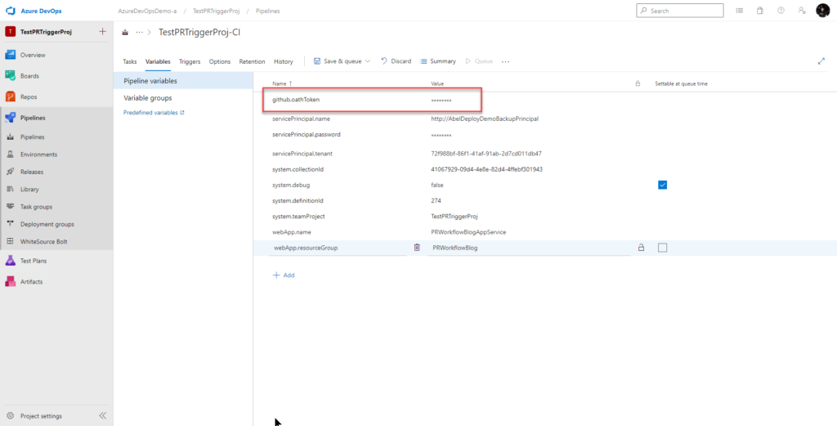This screenshot has height=426, width=837.
Task: Expand the Save & queue dropdown
Action: tap(368, 61)
